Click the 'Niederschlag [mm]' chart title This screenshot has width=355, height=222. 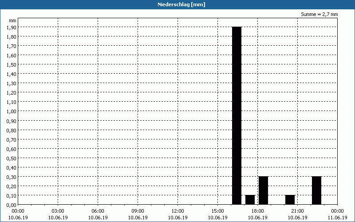pyautogui.click(x=181, y=4)
